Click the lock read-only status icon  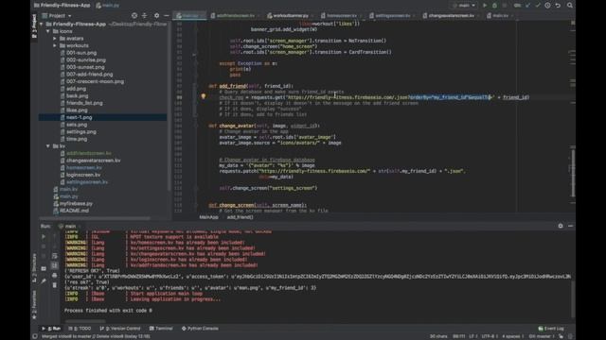coord(561,336)
